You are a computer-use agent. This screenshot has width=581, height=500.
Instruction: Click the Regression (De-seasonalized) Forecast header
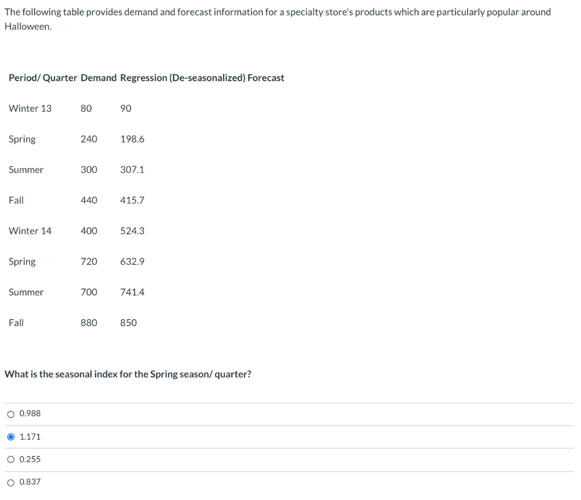202,78
